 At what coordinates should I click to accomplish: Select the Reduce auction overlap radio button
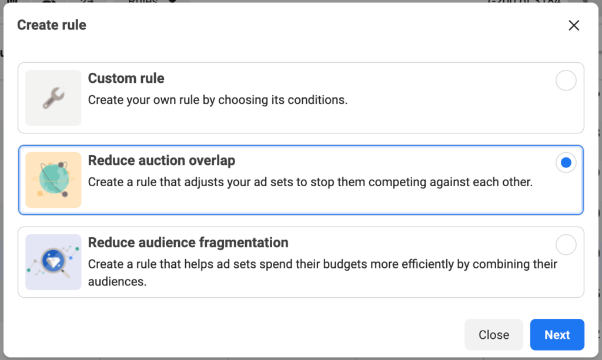[x=566, y=163]
